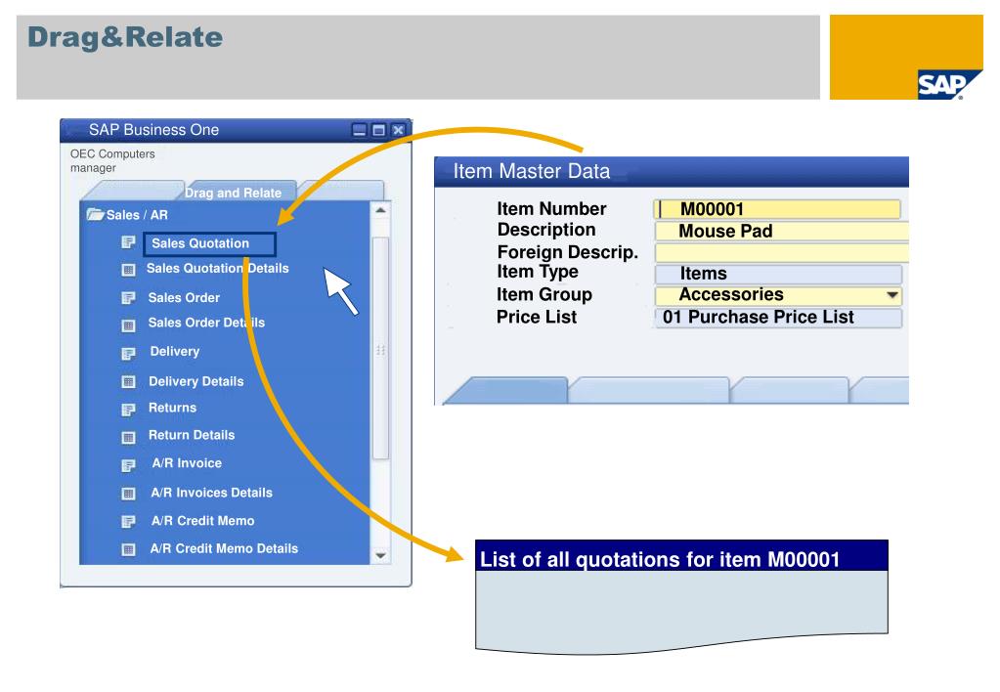The height and width of the screenshot is (692, 1000).
Task: Click the scroll down arrow in menu list
Action: point(380,555)
